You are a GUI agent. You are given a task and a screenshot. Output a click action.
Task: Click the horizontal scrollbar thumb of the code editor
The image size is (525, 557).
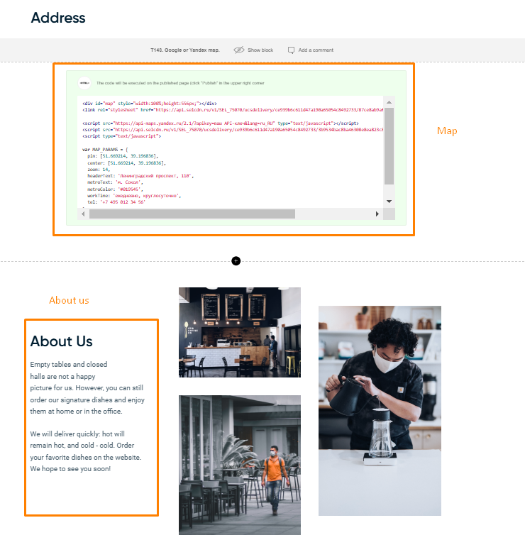192,214
